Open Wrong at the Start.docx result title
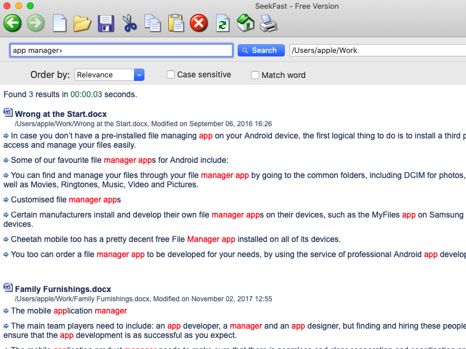Image resolution: width=466 pixels, height=349 pixels. (x=61, y=114)
